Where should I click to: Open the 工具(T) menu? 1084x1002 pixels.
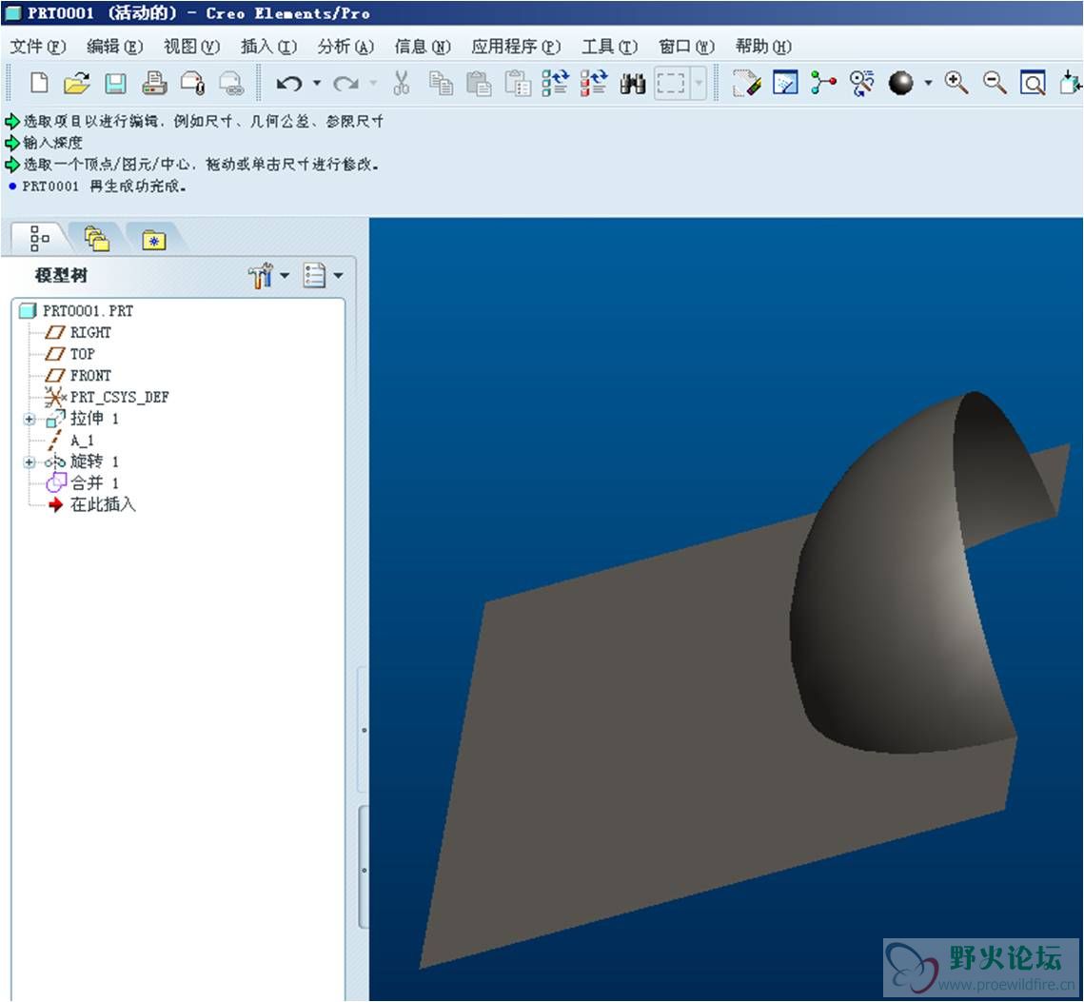609,47
